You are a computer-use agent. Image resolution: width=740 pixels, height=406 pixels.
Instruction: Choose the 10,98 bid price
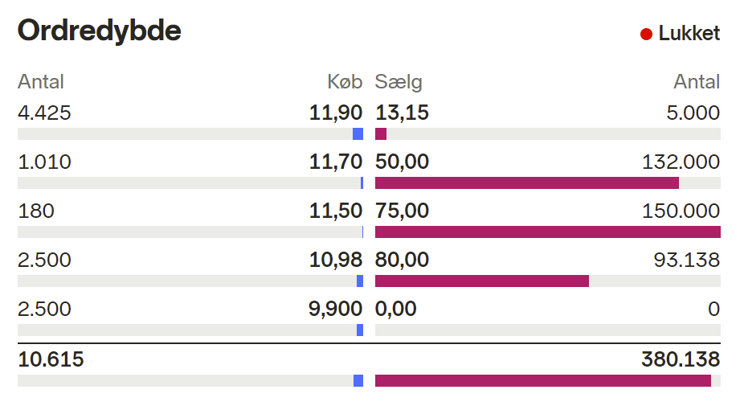[x=336, y=260]
